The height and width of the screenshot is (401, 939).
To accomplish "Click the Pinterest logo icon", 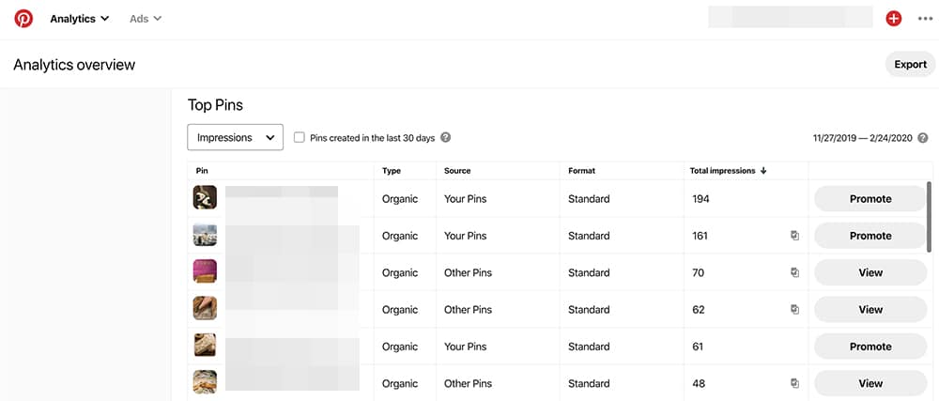I will 23,18.
